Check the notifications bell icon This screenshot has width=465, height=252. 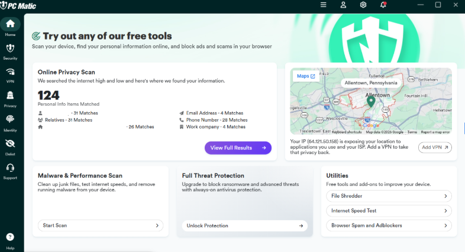(383, 5)
